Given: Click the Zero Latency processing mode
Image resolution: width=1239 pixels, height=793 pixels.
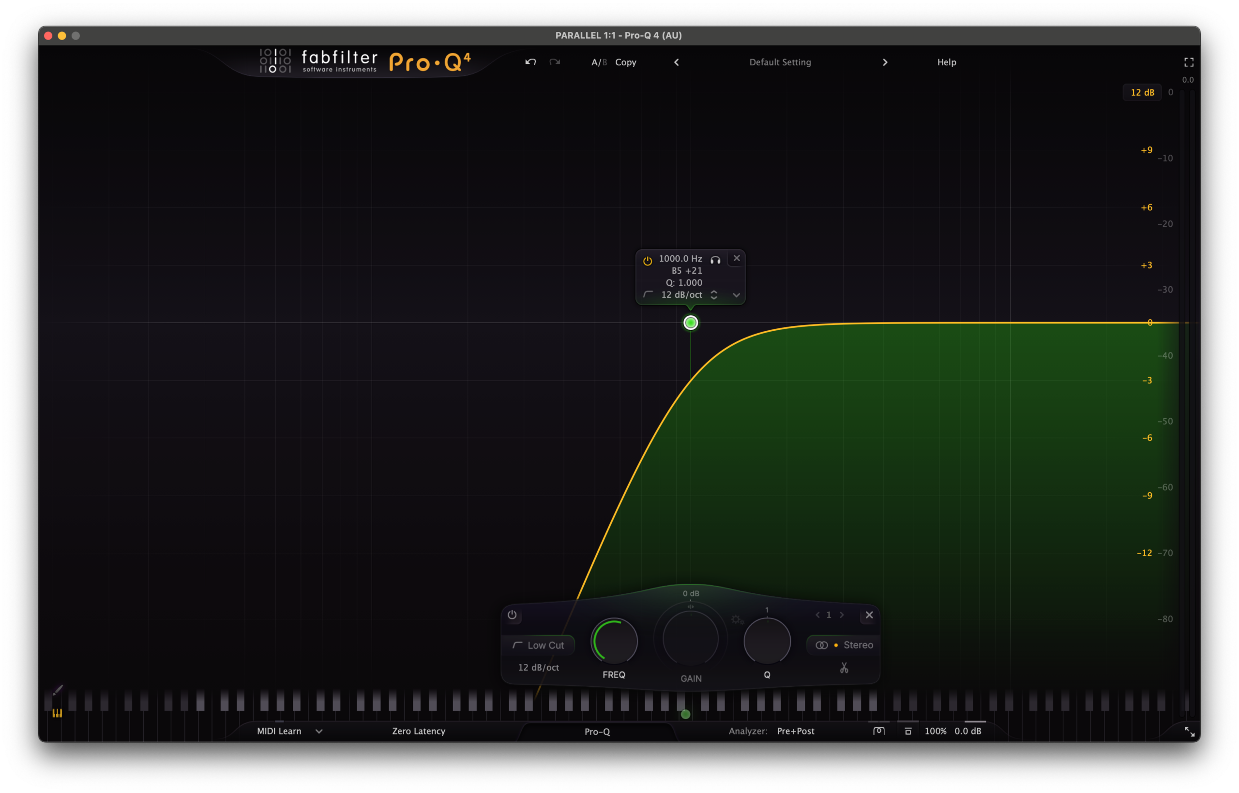Looking at the screenshot, I should (419, 731).
